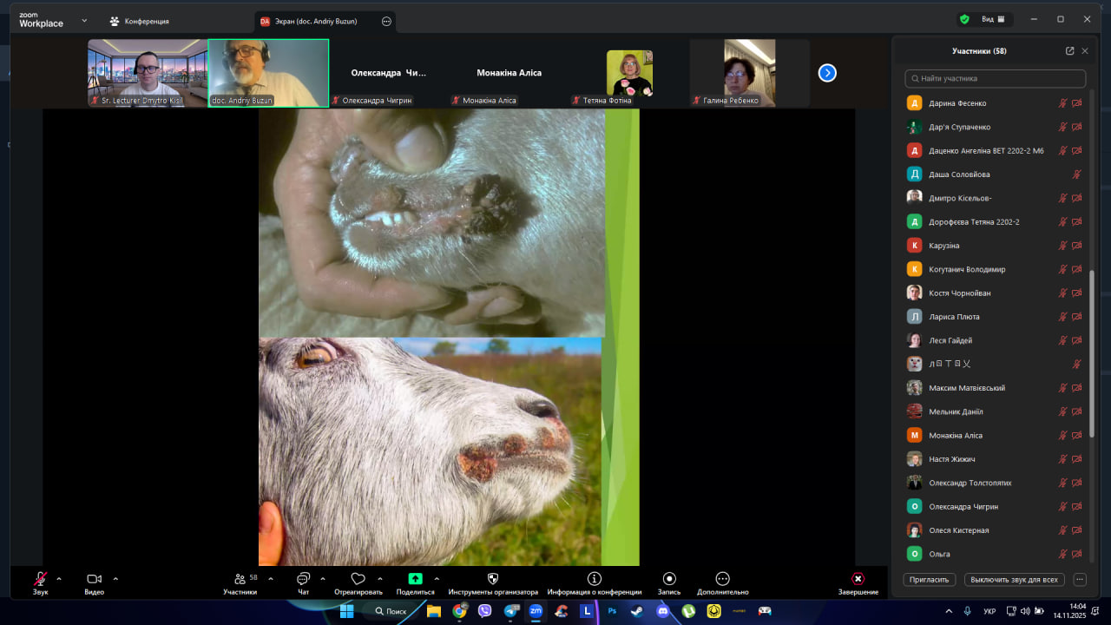Expand audio options arrow beside Звук
This screenshot has height=625, width=1111.
pos(59,578)
